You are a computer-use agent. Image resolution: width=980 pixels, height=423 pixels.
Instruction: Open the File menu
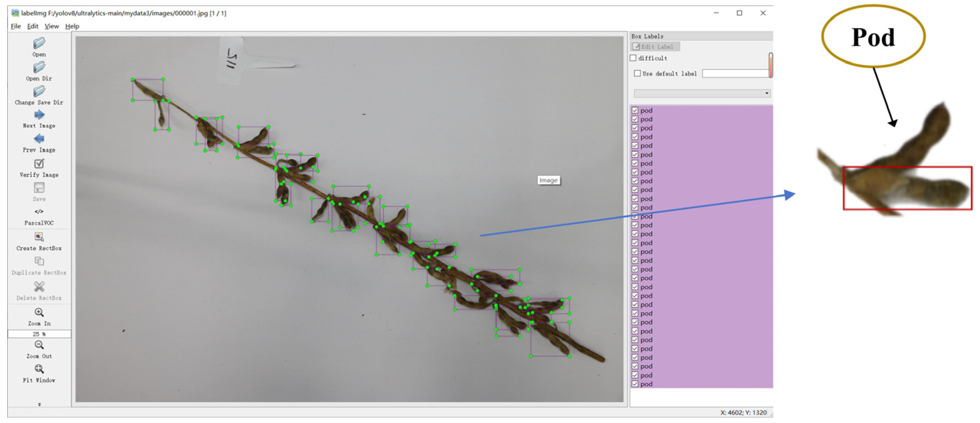[x=16, y=26]
